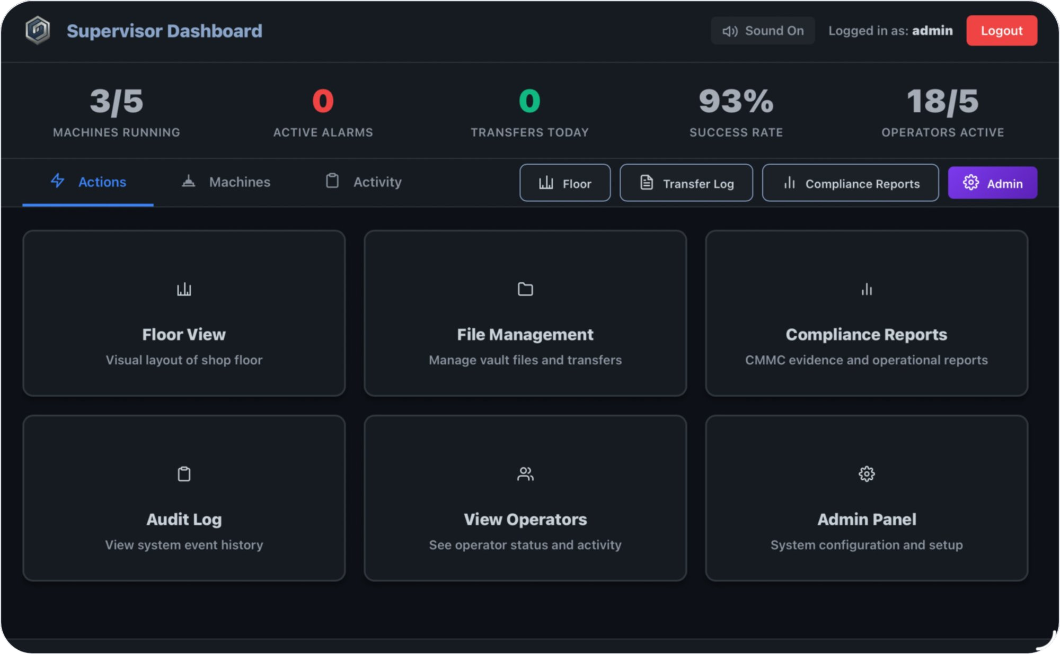The image size is (1060, 654).
Task: Click the Audit Log card
Action: click(184, 498)
